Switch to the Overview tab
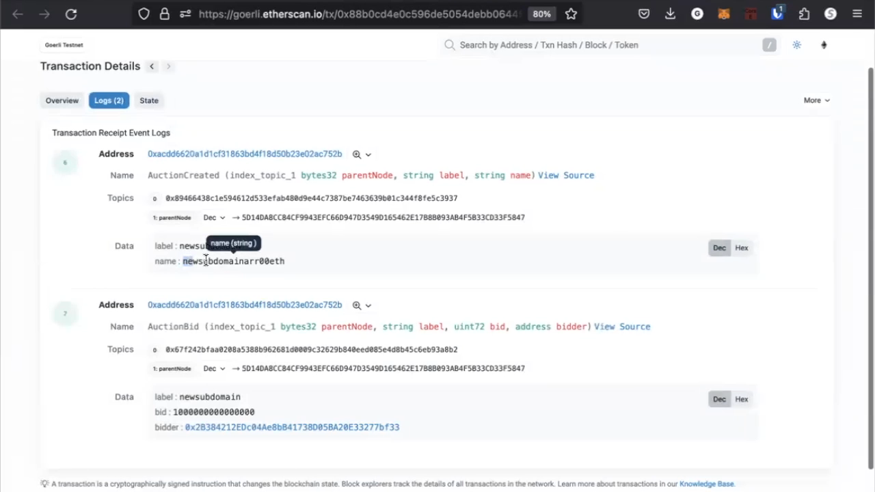This screenshot has height=492, width=875. pyautogui.click(x=62, y=100)
